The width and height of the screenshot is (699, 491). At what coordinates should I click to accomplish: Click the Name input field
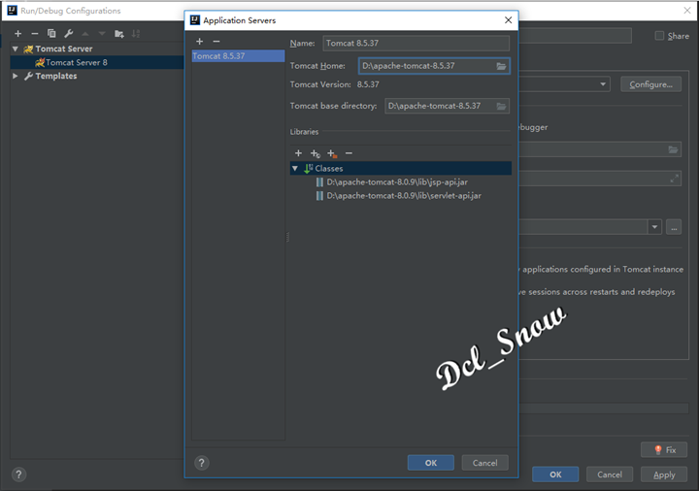point(416,44)
